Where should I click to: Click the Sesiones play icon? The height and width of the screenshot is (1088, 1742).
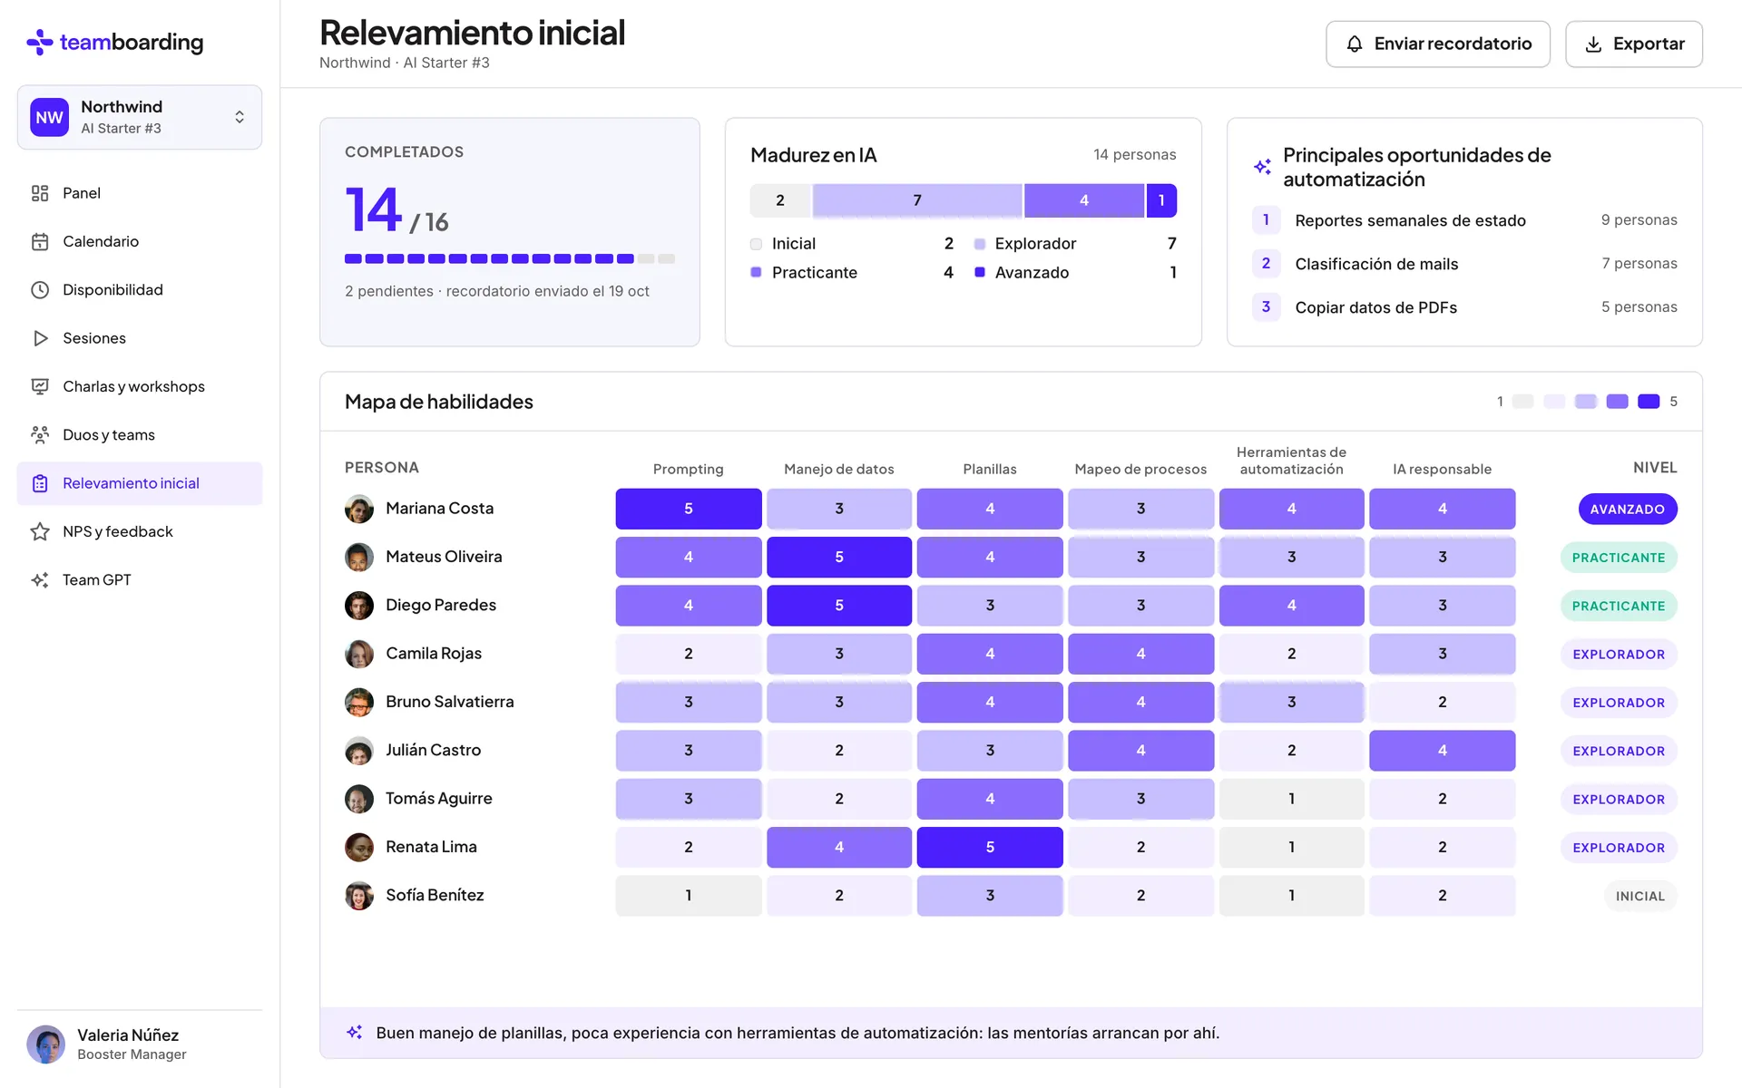coord(40,338)
